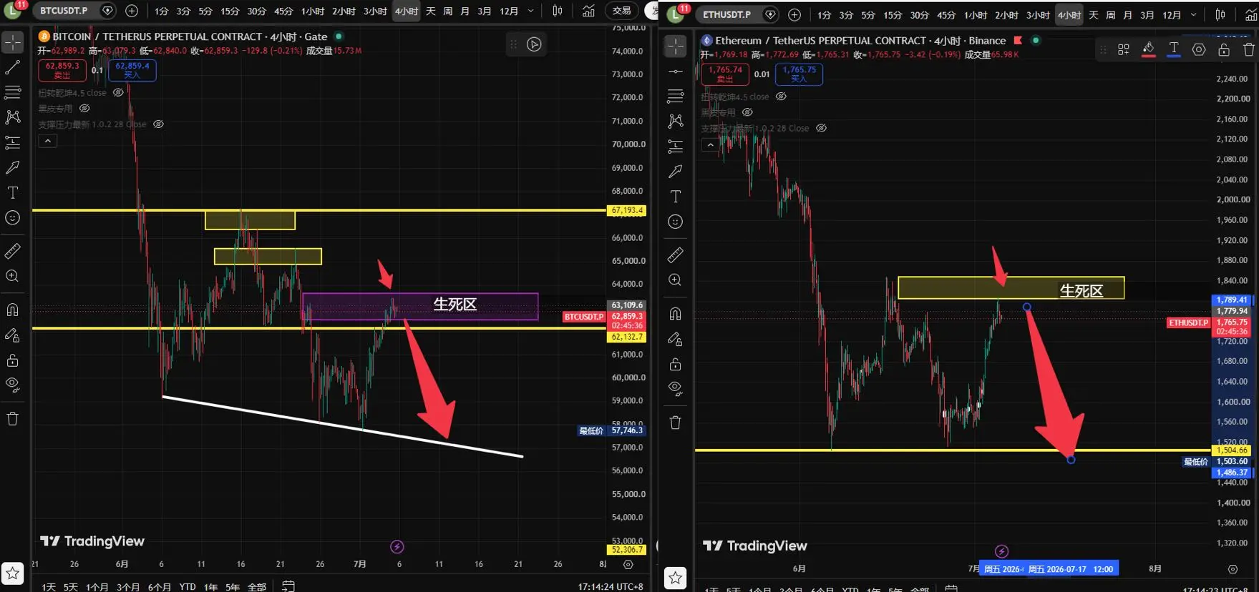Select the brush tool in BTC chart sidebar
The image size is (1259, 592).
point(13,167)
